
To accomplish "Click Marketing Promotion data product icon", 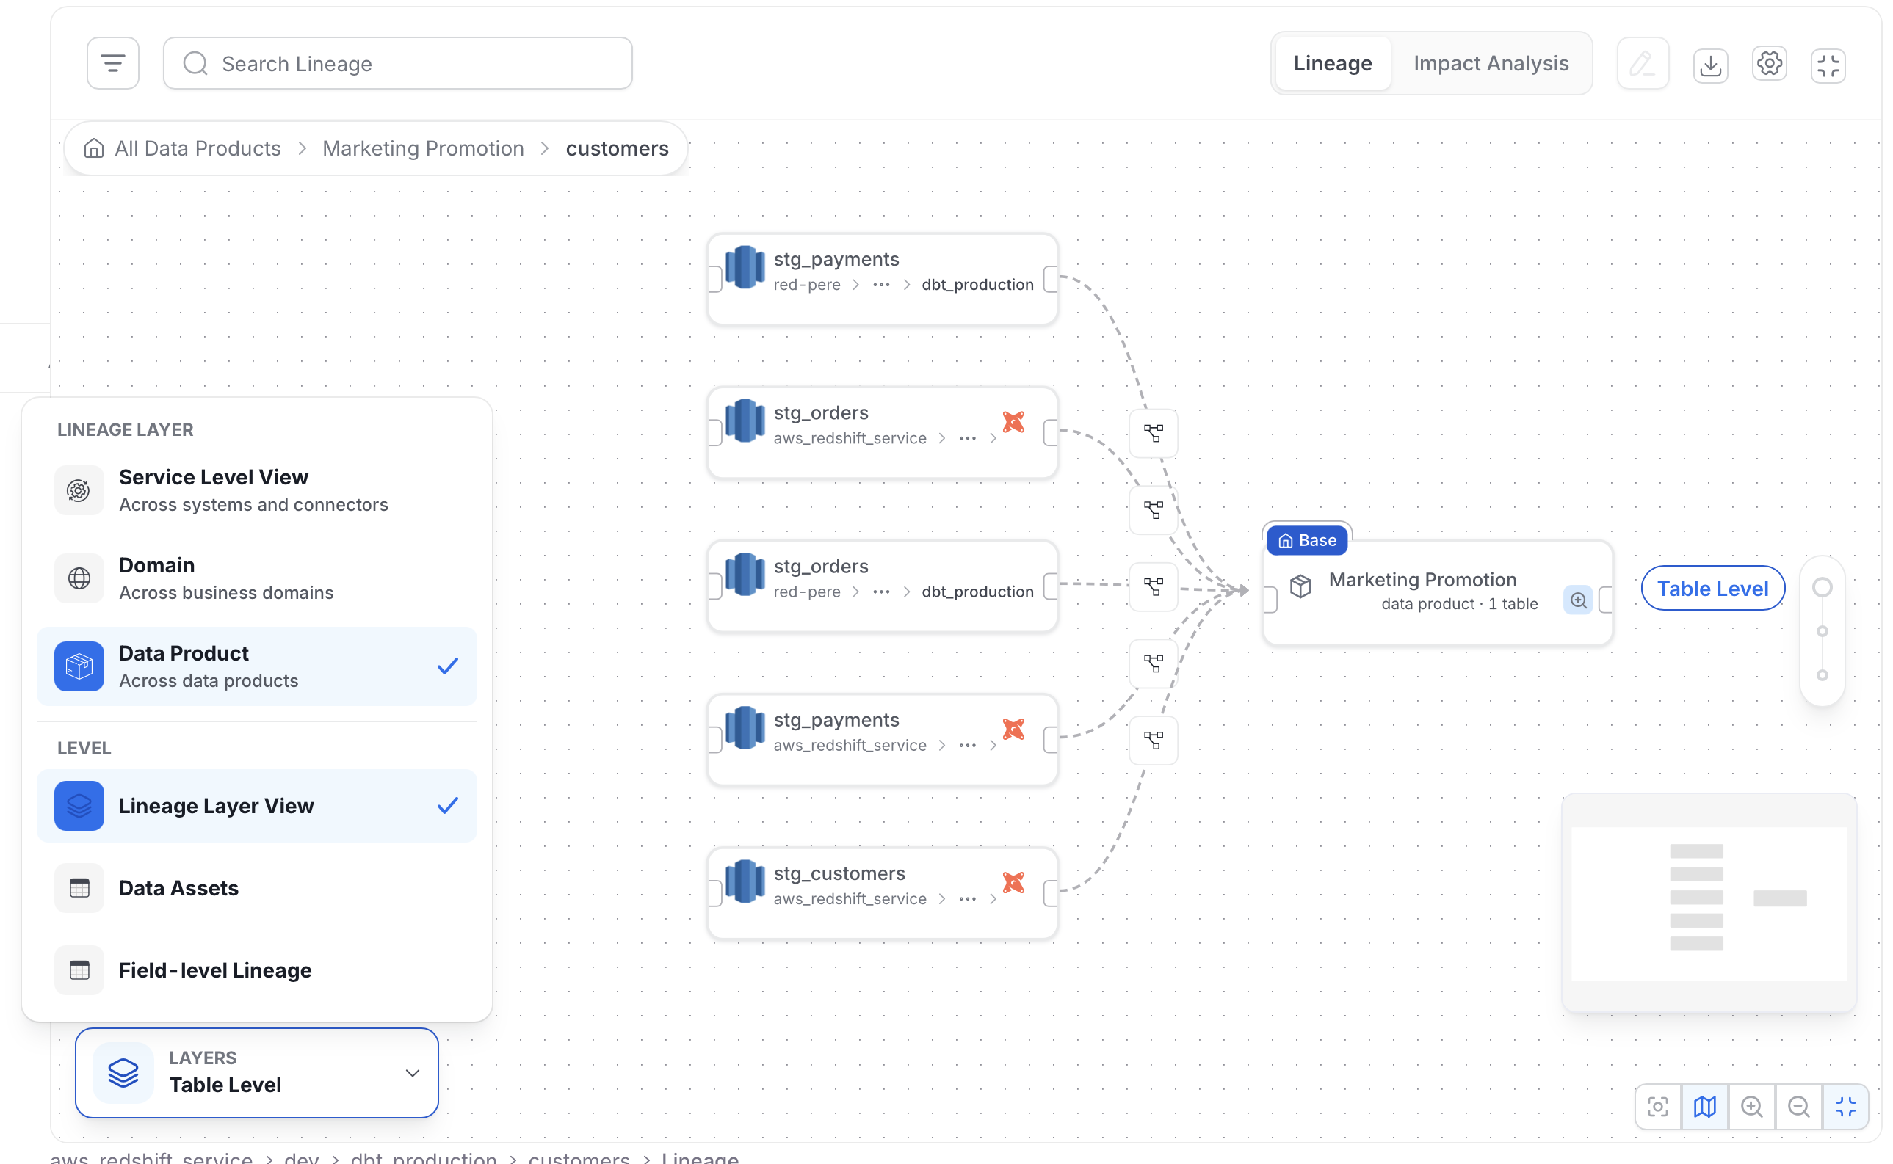I will 1300,586.
